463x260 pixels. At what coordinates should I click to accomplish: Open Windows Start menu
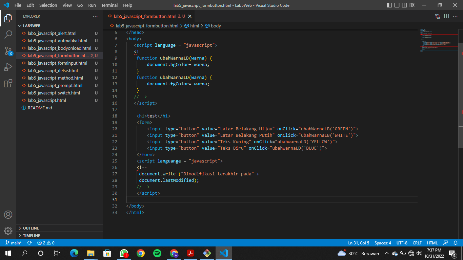(8, 253)
